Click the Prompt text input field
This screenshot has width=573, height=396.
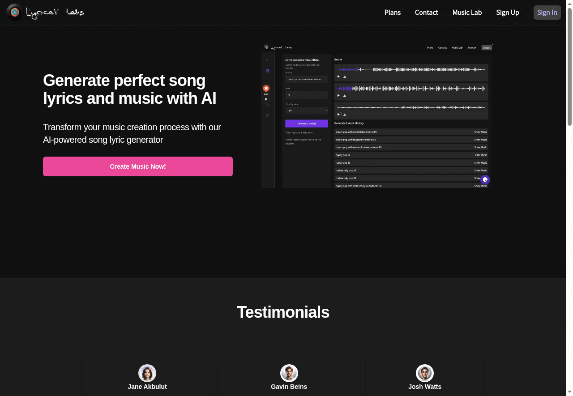[x=307, y=79]
